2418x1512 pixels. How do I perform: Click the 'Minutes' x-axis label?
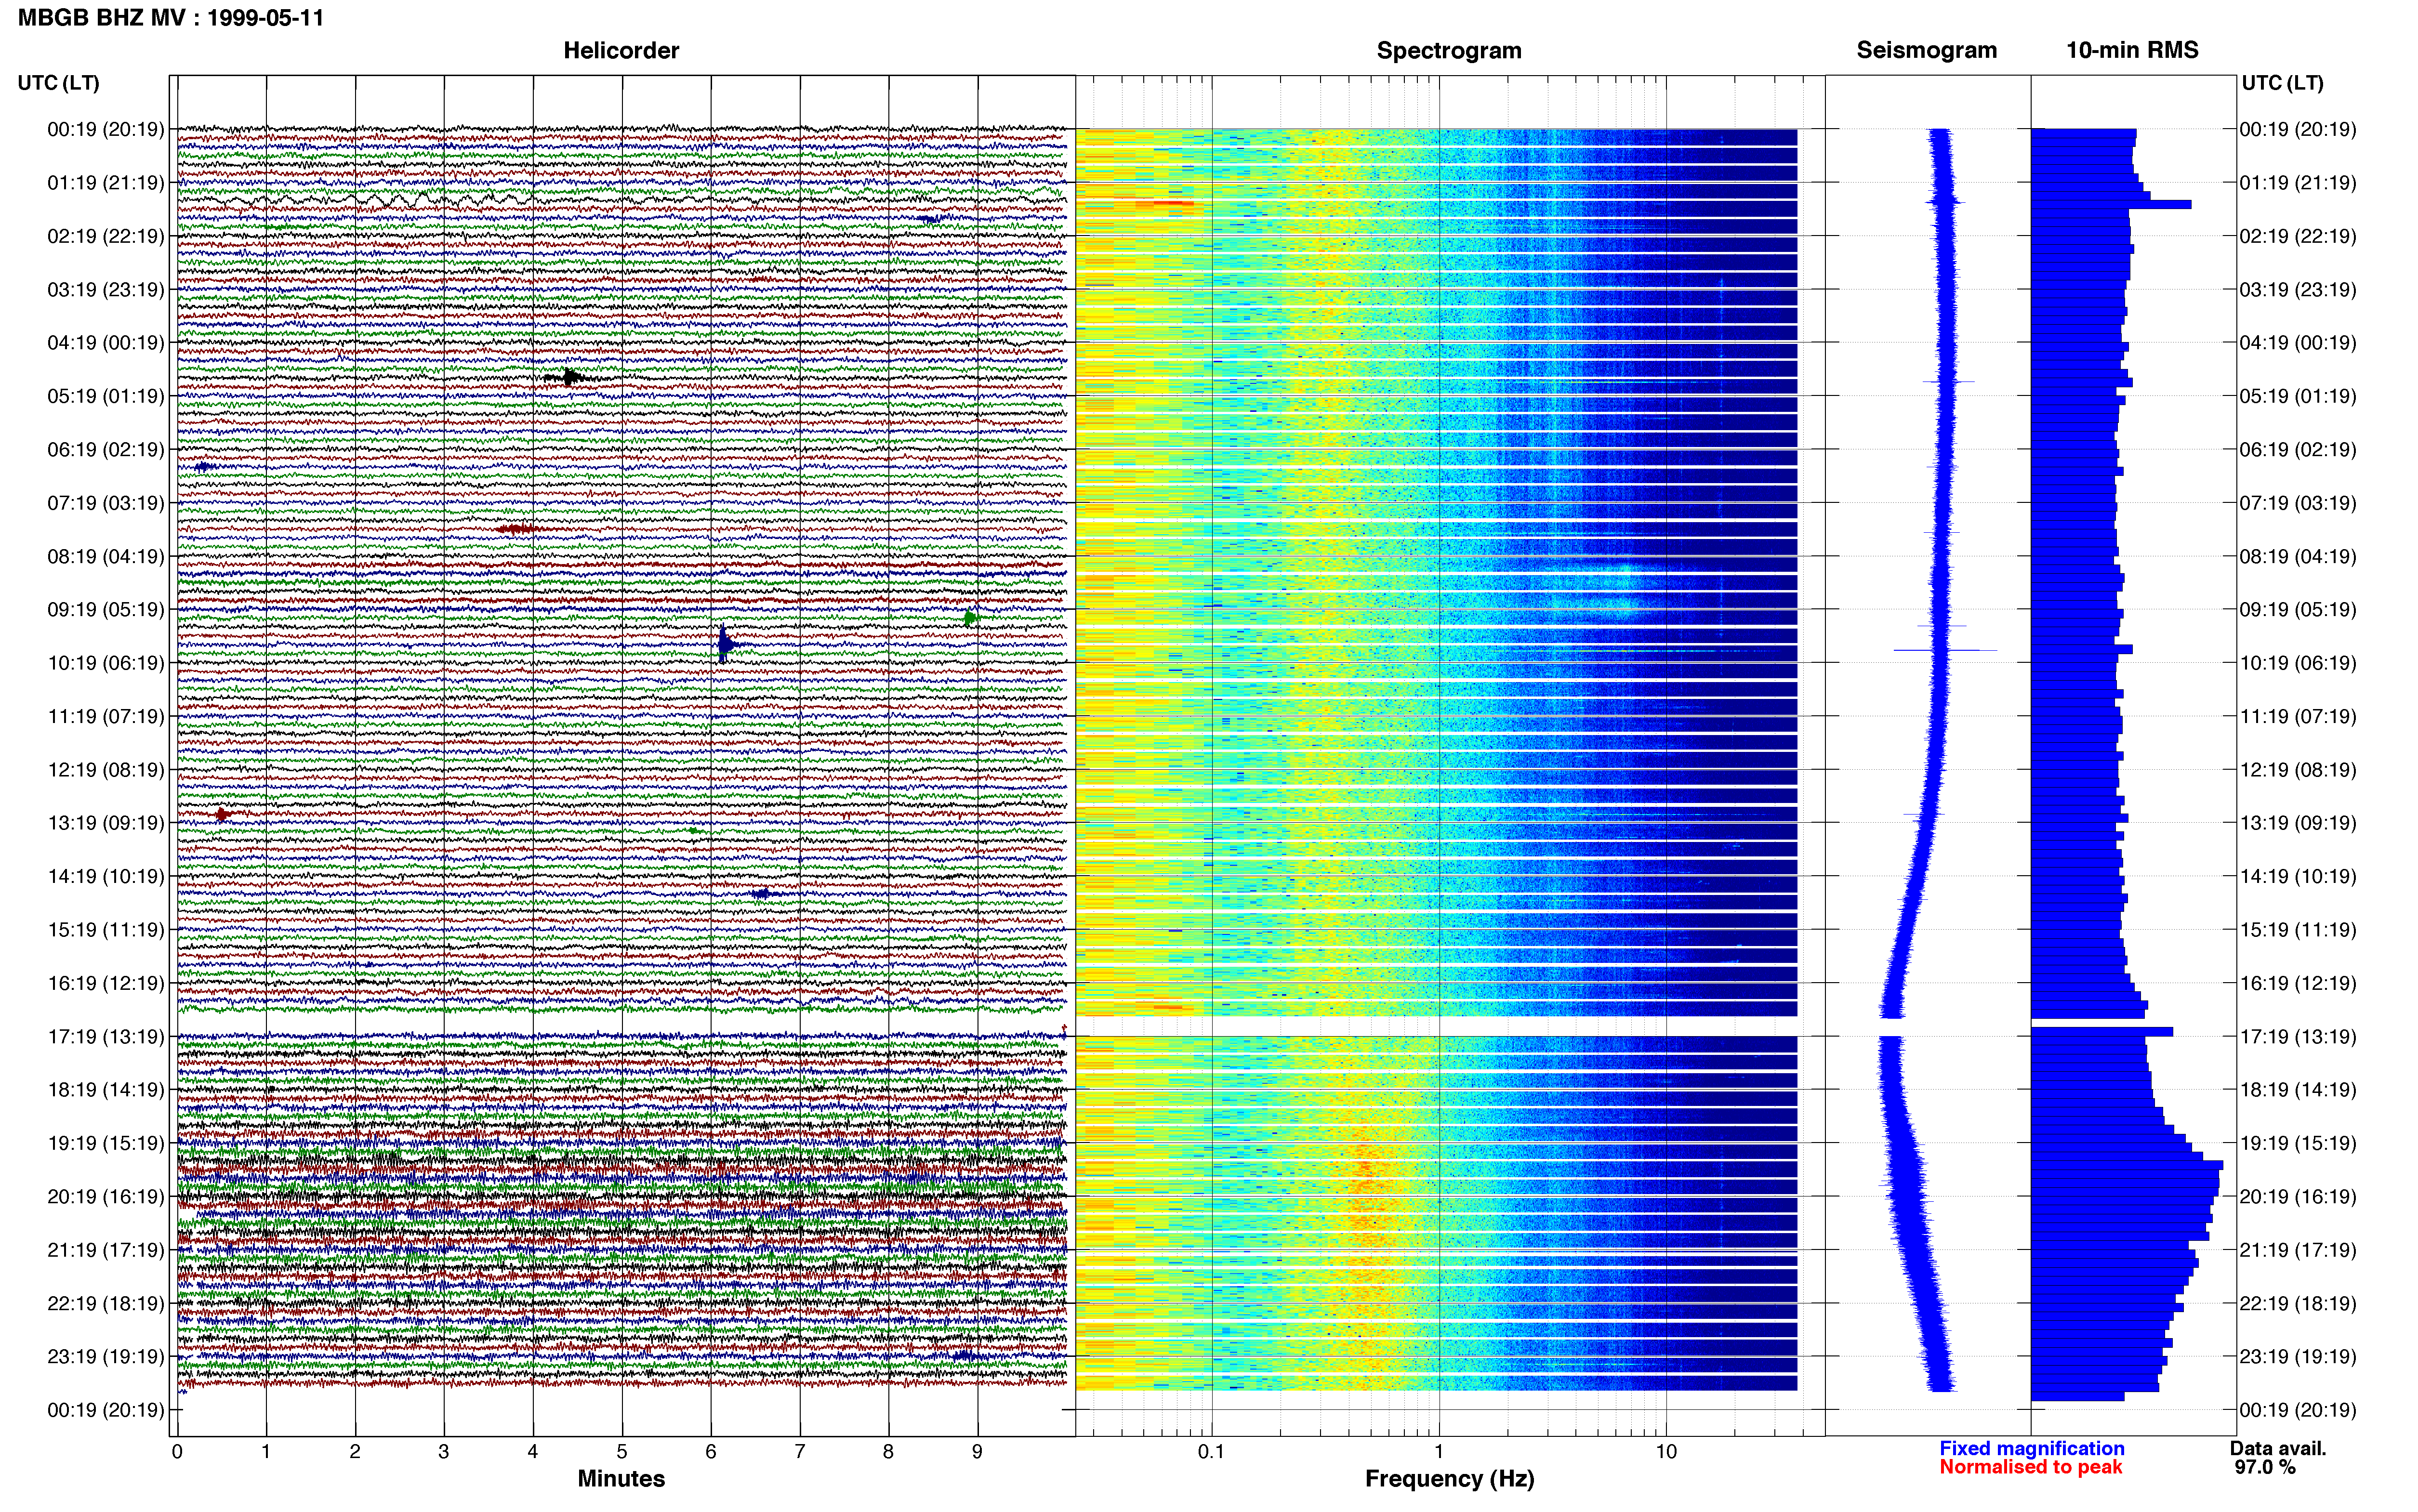tap(621, 1478)
